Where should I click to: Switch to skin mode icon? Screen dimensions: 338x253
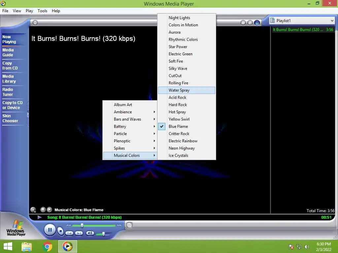[x=129, y=225]
